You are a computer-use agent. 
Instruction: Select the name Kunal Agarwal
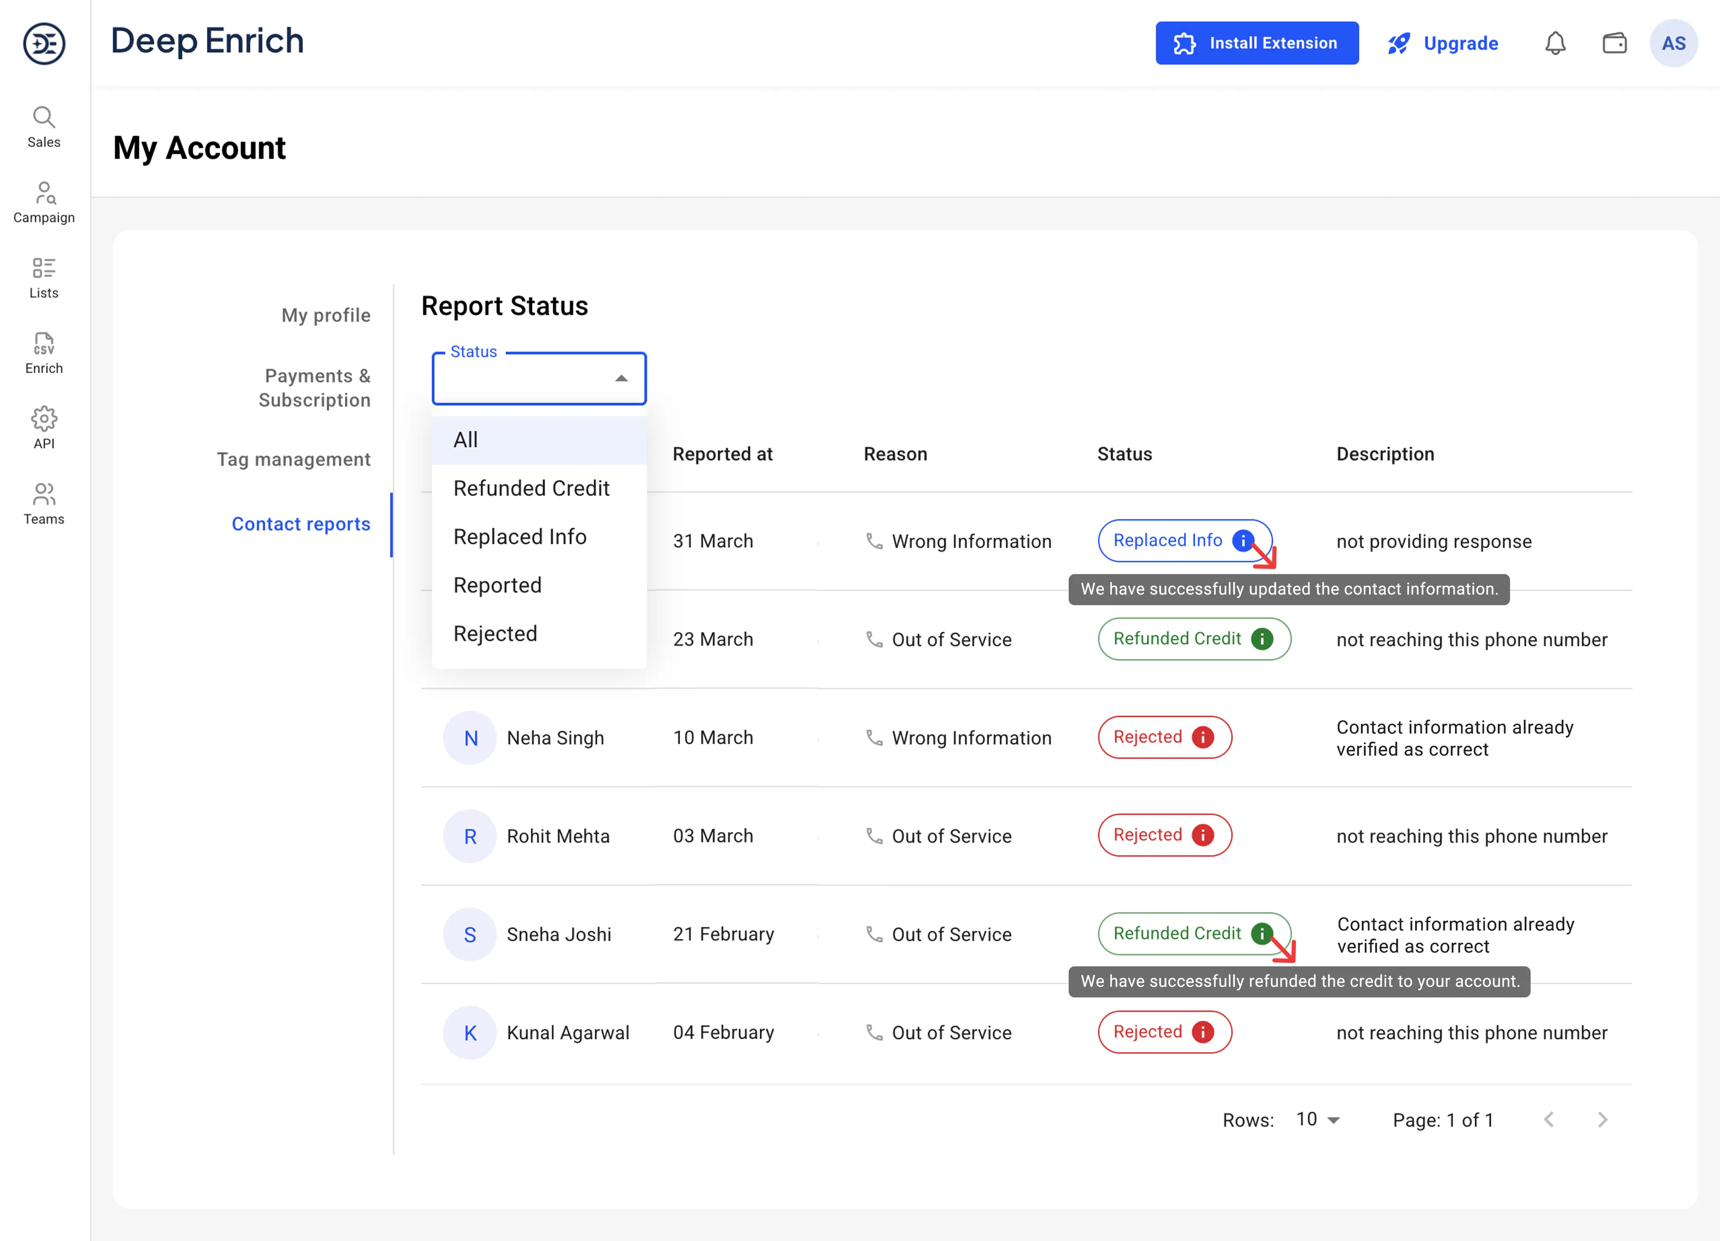pyautogui.click(x=568, y=1033)
